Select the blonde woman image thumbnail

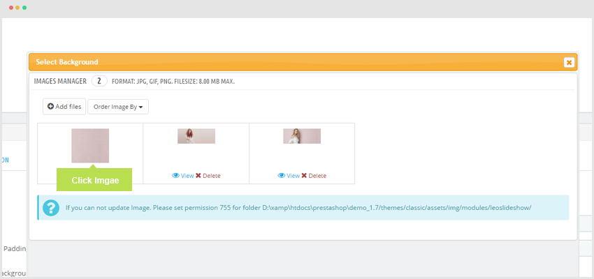click(x=302, y=136)
